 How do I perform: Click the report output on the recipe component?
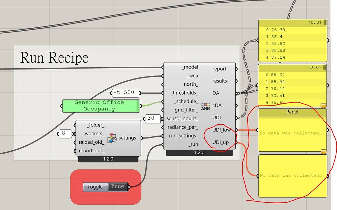220,69
